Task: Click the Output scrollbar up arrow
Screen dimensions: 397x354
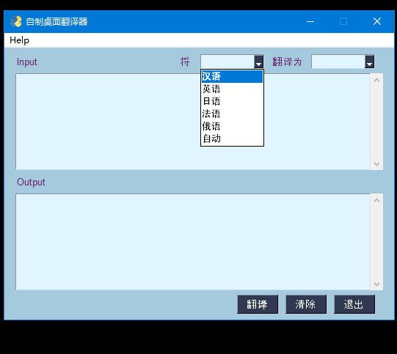Action: [376, 200]
